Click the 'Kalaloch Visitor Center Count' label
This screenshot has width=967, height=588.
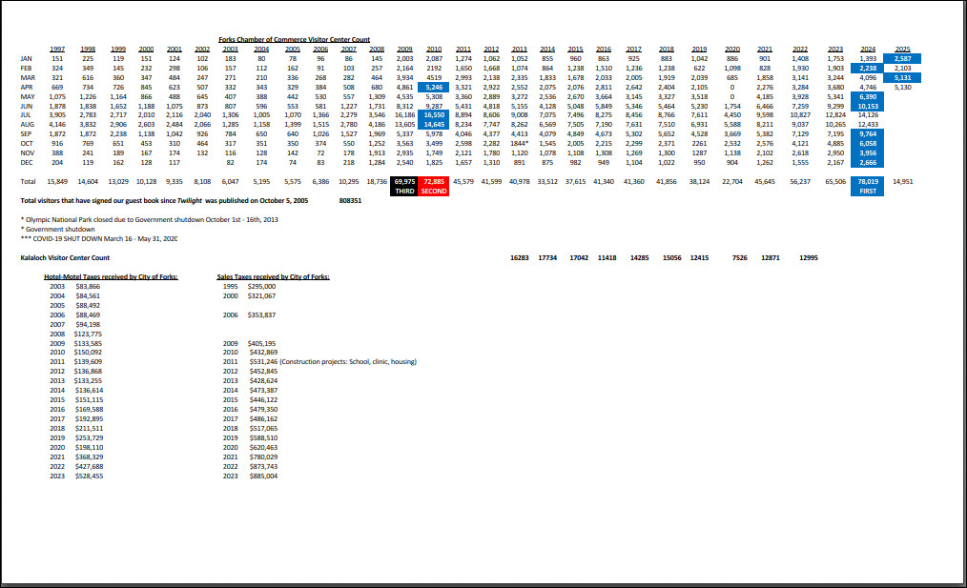coord(66,257)
